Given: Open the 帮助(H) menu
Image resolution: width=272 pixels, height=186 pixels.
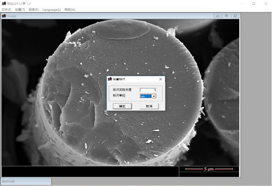Looking at the screenshot, I should point(70,10).
